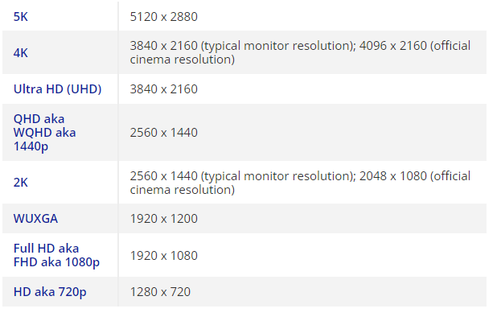The image size is (501, 321).
Task: Click the HD aka 720p label
Action: click(x=50, y=292)
